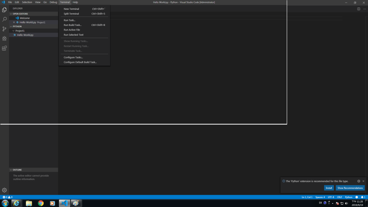The height and width of the screenshot is (207, 368).
Task: Select Run Build Task...
Action: 84,25
